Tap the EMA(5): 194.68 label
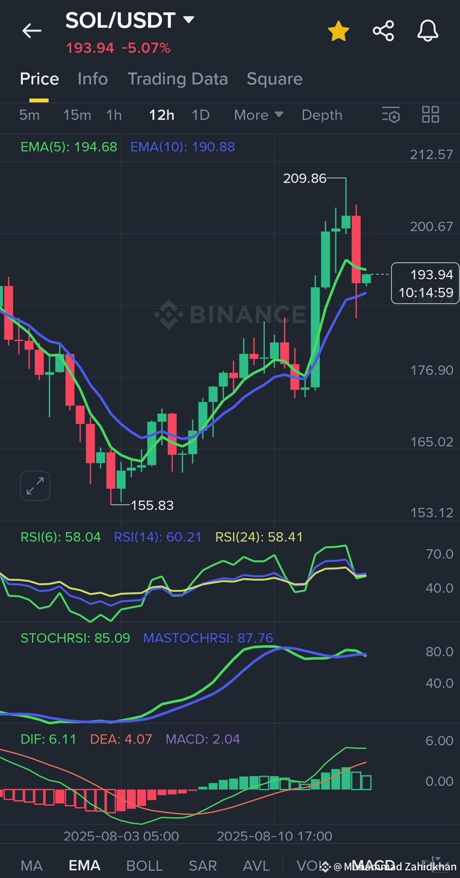This screenshot has height=878, width=460. pos(69,147)
